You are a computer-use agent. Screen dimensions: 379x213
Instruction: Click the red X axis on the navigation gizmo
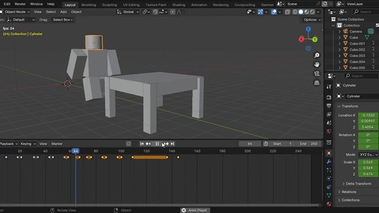[301, 40]
